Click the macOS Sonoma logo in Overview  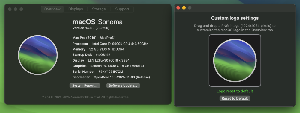(x=38, y=55)
